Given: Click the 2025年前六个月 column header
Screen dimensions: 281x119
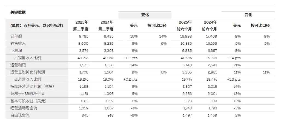Looking at the screenshot, I should [185, 25].
